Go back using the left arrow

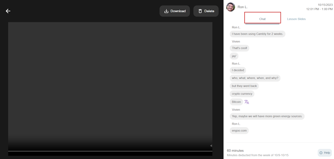8,11
